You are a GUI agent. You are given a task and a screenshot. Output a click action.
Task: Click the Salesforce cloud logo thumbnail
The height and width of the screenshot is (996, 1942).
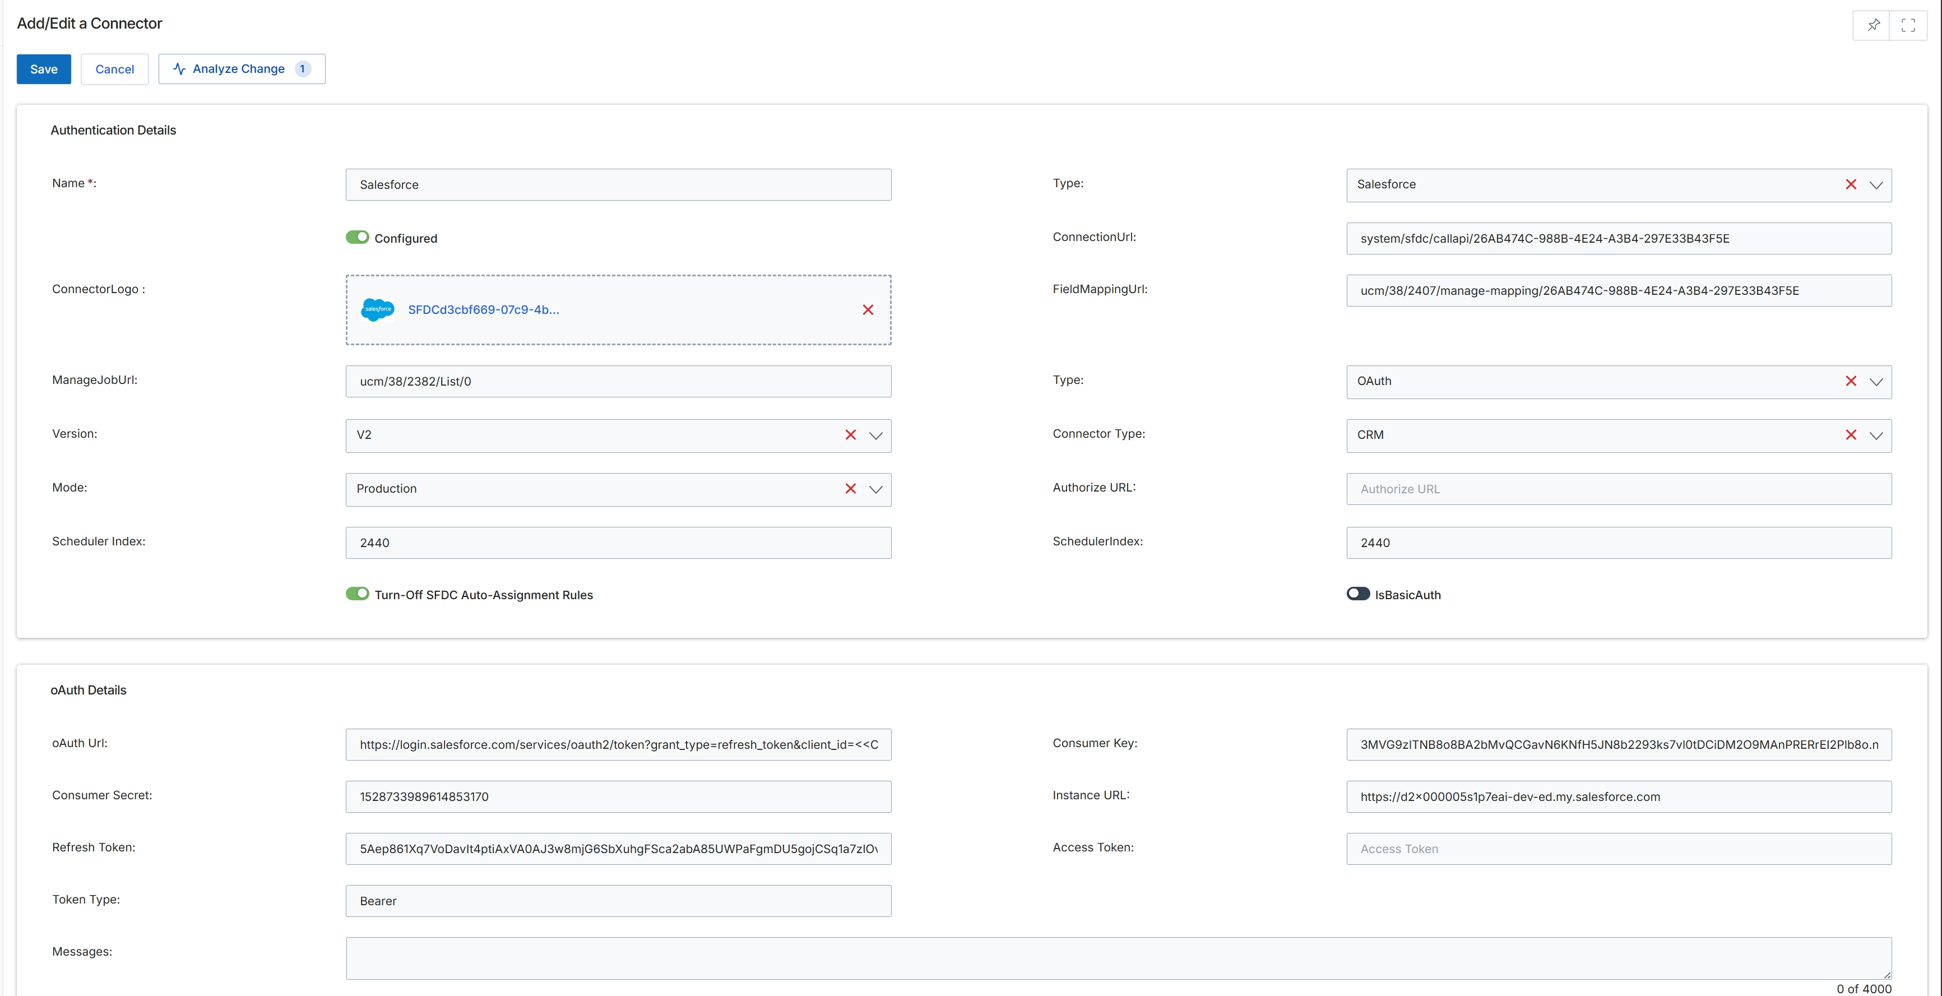377,310
